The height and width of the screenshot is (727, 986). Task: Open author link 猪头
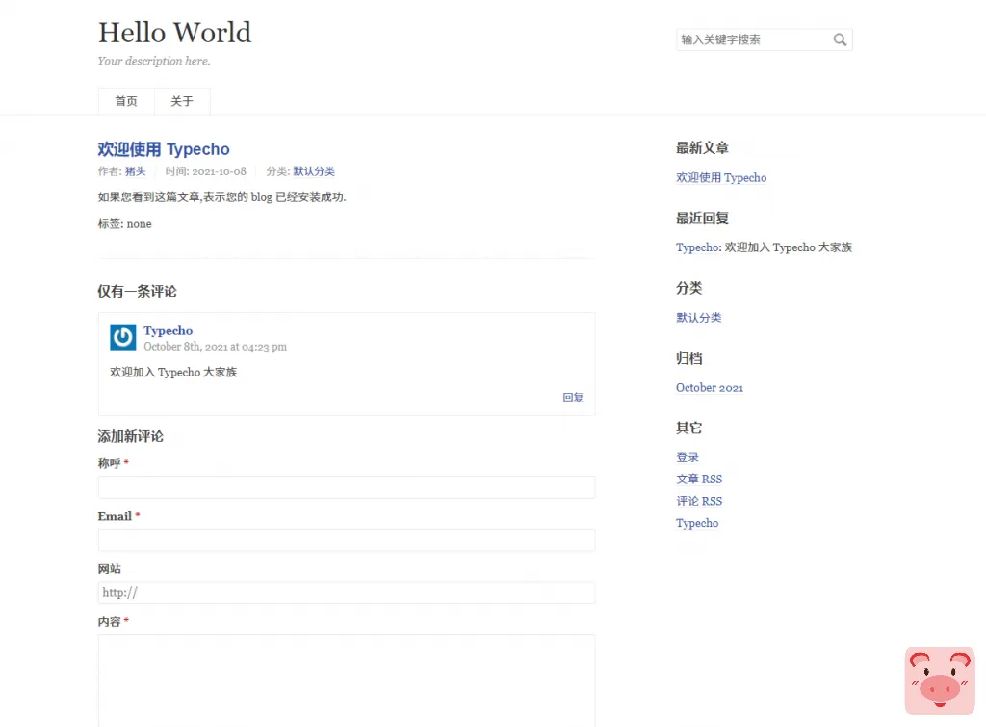click(135, 171)
